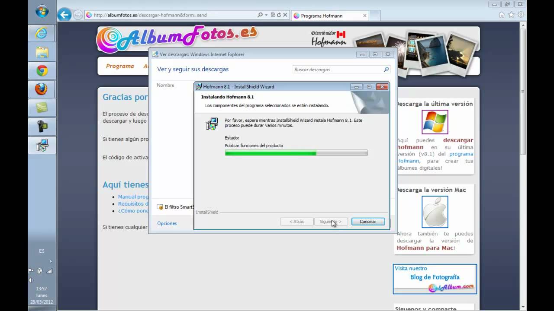This screenshot has width=554, height=311.
Task: Open the address bar autocomplete dropdown arrow
Action: (x=266, y=15)
